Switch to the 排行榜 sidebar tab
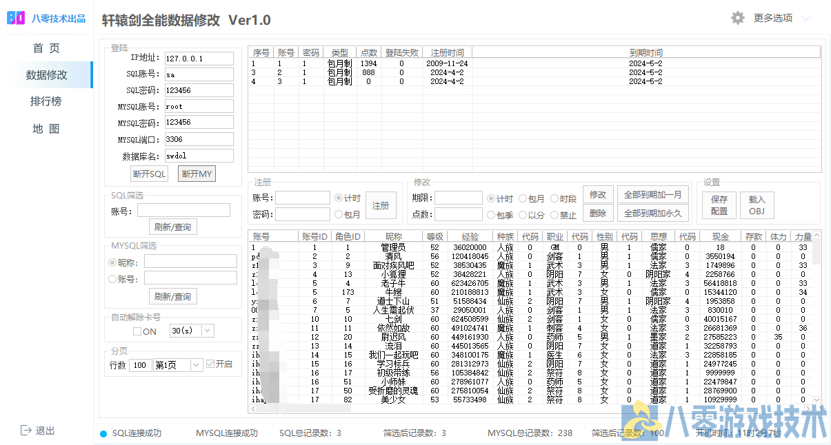831x445 pixels. (x=46, y=101)
